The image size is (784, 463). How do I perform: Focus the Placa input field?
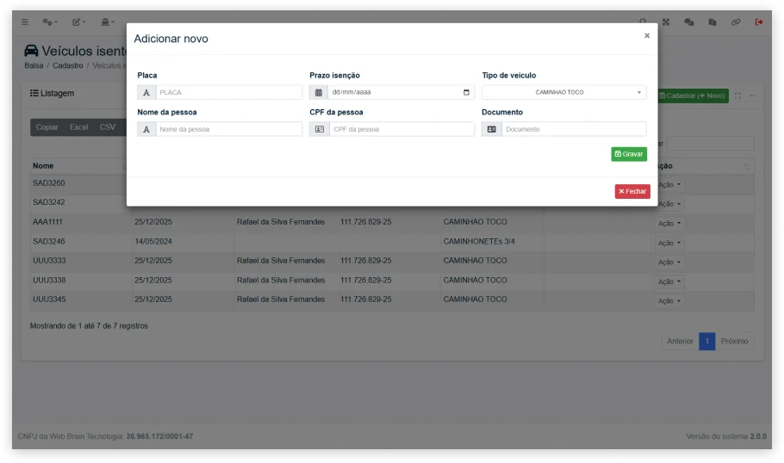(x=229, y=92)
